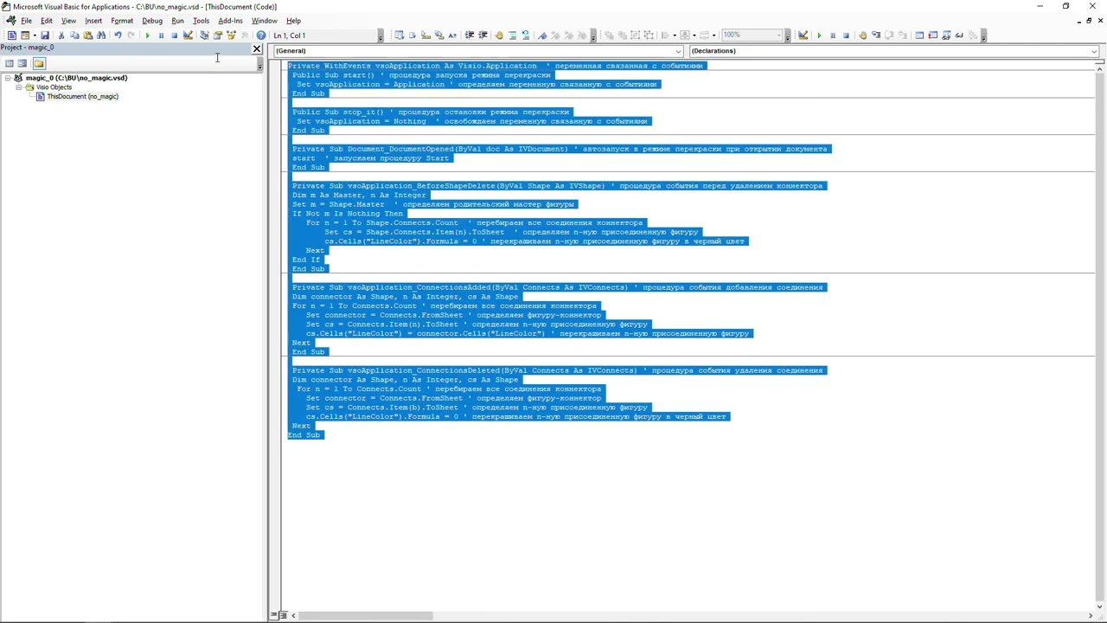Image resolution: width=1107 pixels, height=623 pixels.
Task: Click Break pause icon on Standard toolbar
Action: tap(161, 35)
